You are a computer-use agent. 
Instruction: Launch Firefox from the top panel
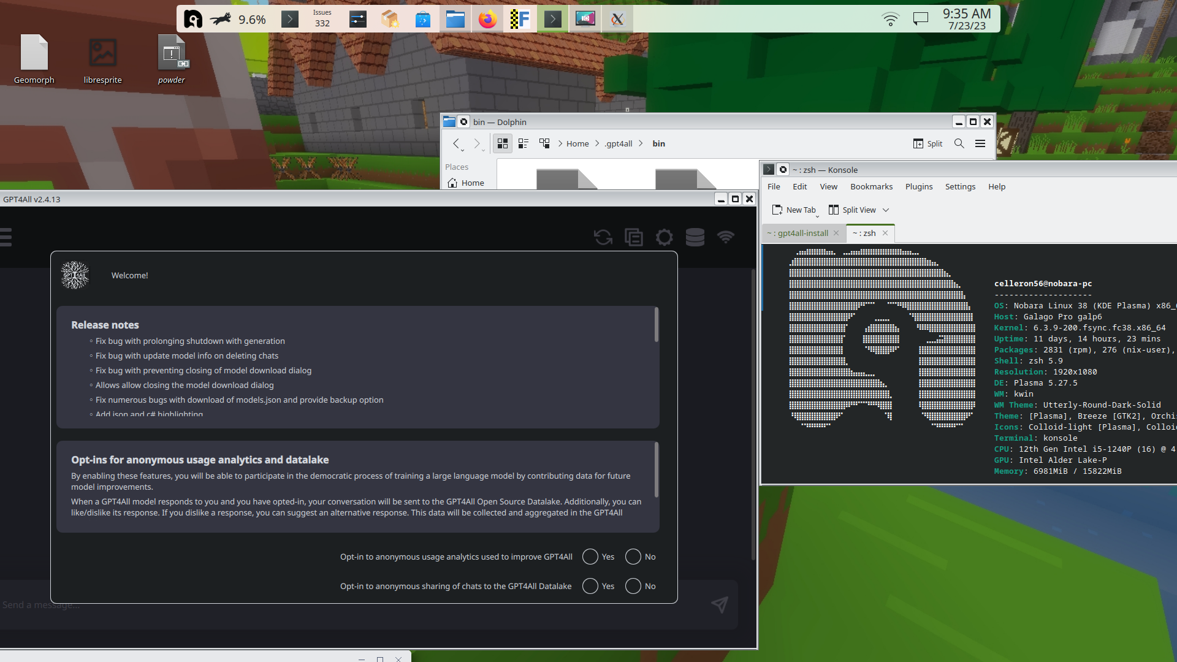tap(487, 19)
